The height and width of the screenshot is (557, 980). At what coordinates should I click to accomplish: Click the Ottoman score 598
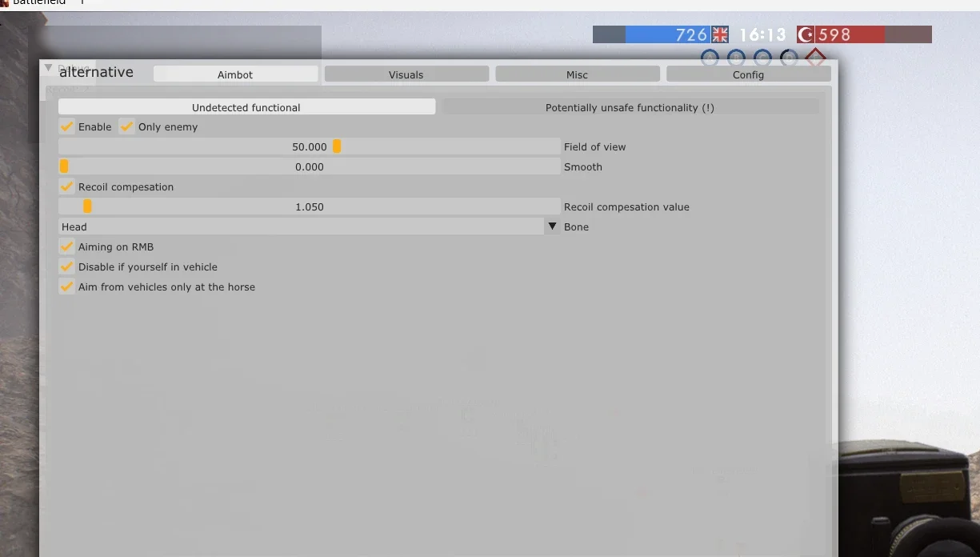click(834, 34)
